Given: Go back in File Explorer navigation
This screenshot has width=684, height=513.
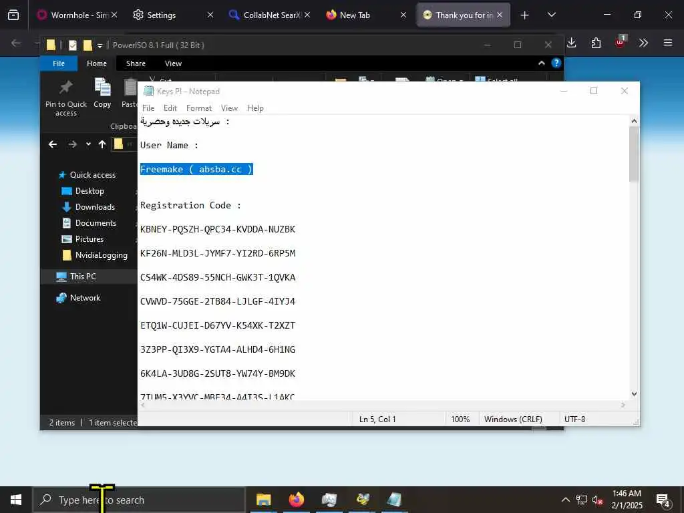Looking at the screenshot, I should 53,144.
